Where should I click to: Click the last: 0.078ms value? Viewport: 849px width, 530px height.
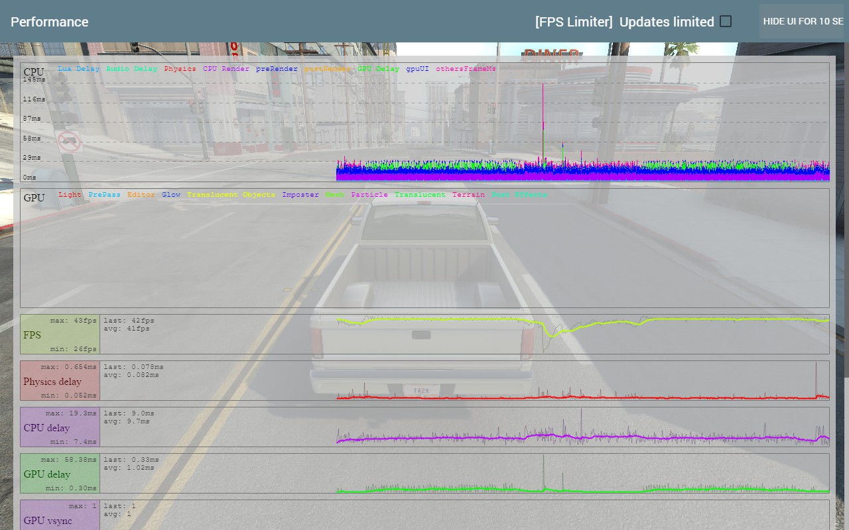tap(133, 367)
